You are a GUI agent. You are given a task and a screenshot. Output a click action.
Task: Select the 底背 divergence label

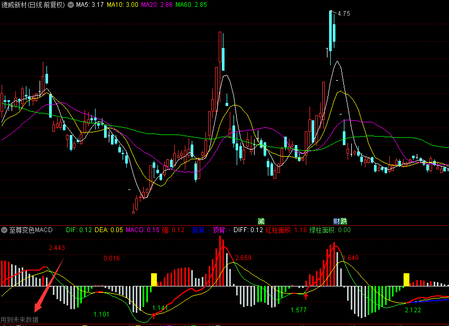(201, 230)
